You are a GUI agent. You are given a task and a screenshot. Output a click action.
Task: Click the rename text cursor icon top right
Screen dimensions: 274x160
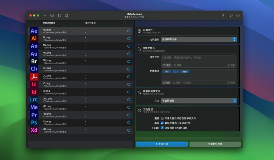pos(224,16)
